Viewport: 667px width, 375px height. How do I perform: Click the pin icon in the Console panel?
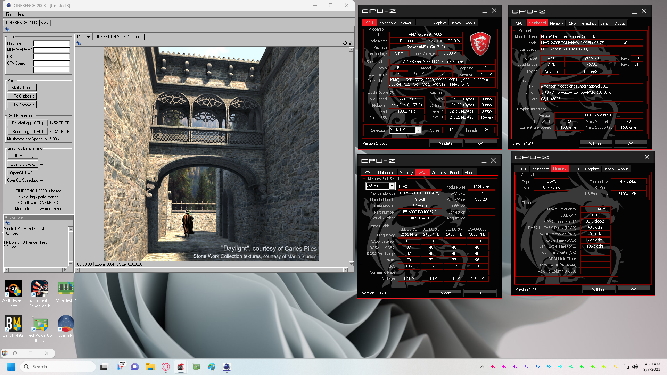(7, 223)
